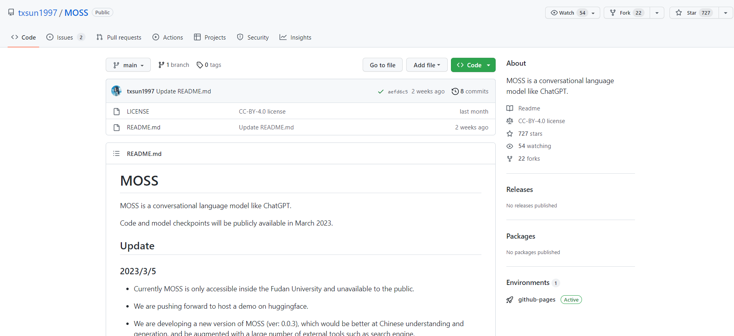
Task: Open the Readme link in About sidebar
Action: point(529,108)
